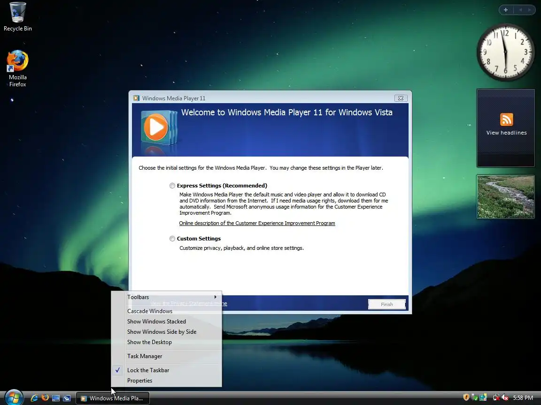Click Show Desktop Quick Launch icon
The width and height of the screenshot is (541, 405).
(55, 398)
